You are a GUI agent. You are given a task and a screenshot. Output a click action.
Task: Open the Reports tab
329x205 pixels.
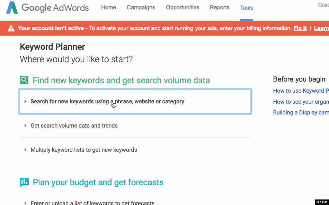click(x=220, y=7)
